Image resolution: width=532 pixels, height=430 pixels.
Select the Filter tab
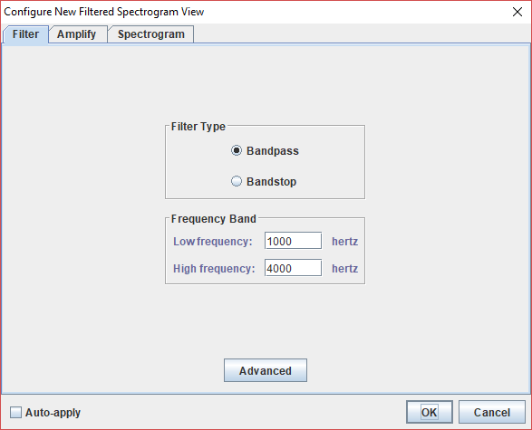(25, 34)
